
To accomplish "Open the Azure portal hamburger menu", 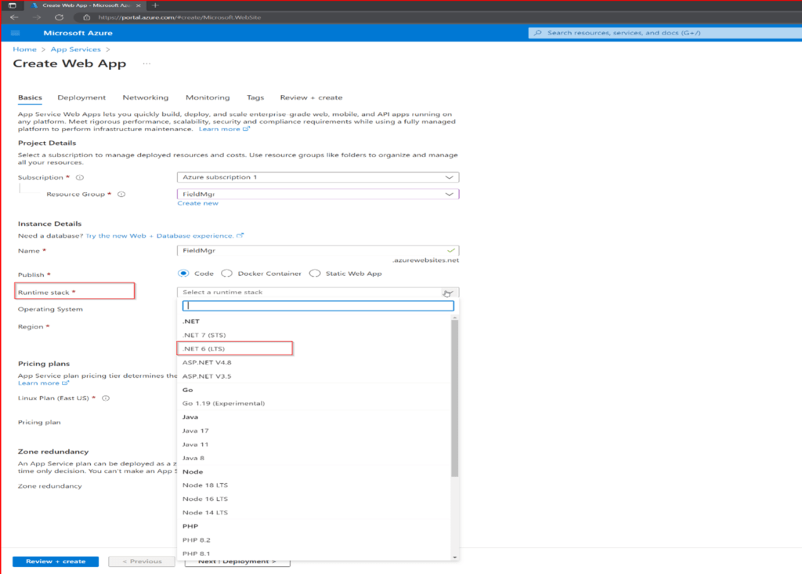I will 16,33.
